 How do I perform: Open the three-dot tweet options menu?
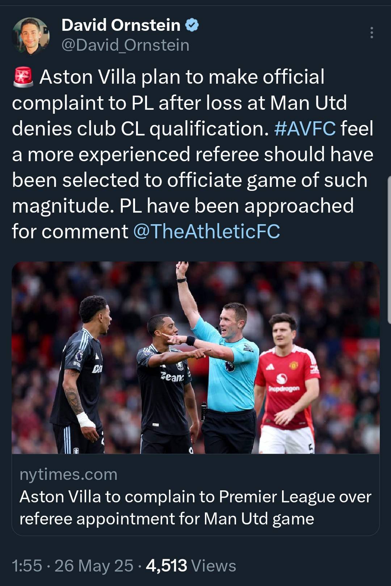pyautogui.click(x=371, y=33)
